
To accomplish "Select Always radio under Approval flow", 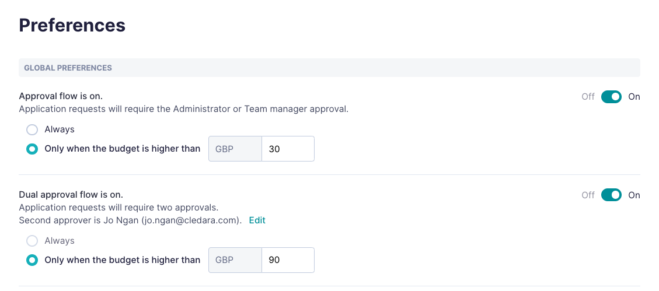I will point(32,129).
